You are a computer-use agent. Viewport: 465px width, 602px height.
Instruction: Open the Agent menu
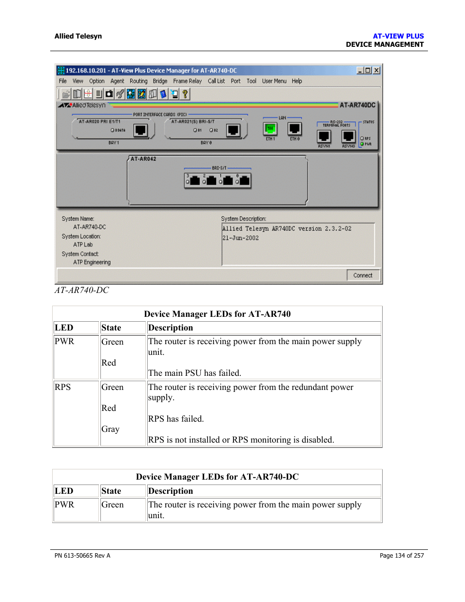117,81
